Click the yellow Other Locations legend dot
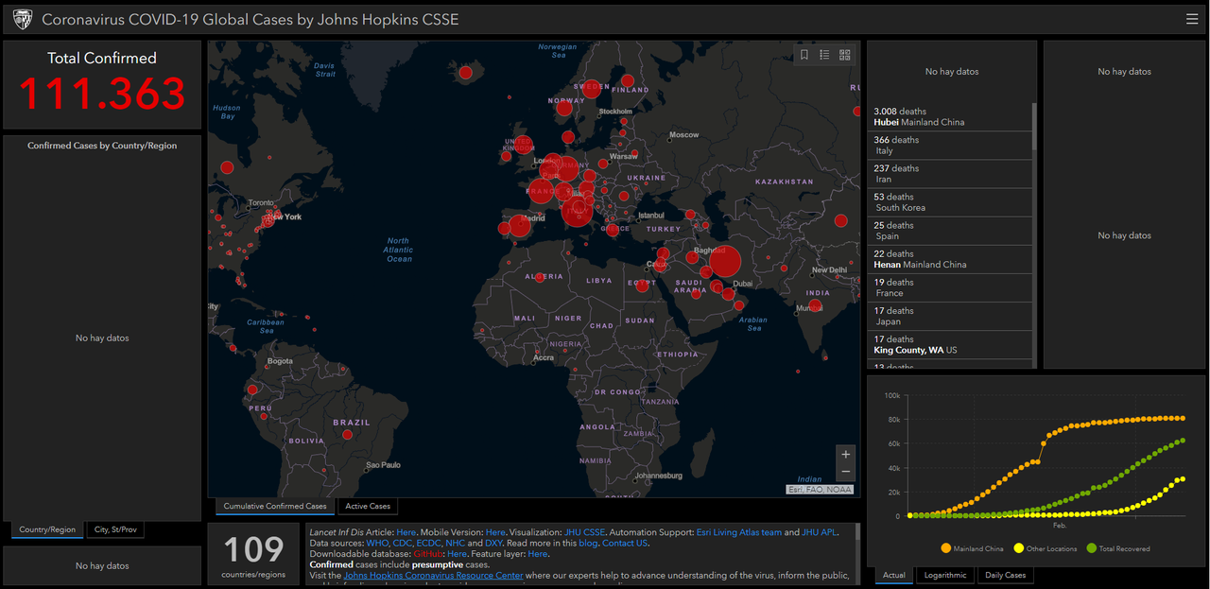Viewport: 1210px width, 589px height. (1018, 548)
